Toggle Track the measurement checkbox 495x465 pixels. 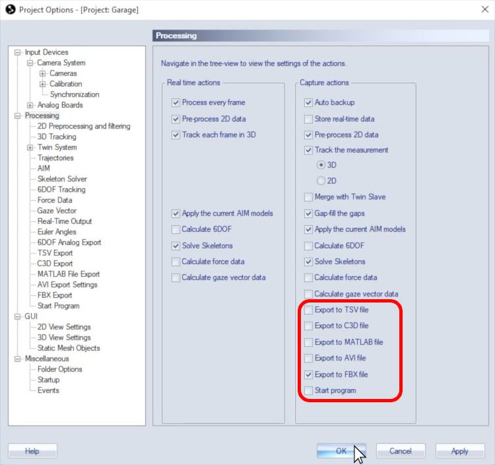(x=308, y=150)
